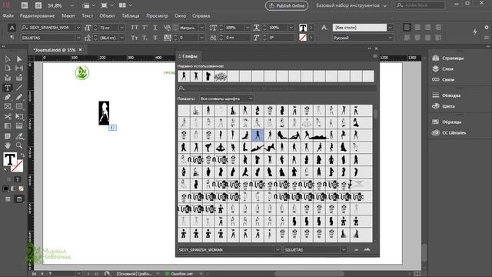Select the Direct Selection tool
492x277 pixels.
[19, 58]
